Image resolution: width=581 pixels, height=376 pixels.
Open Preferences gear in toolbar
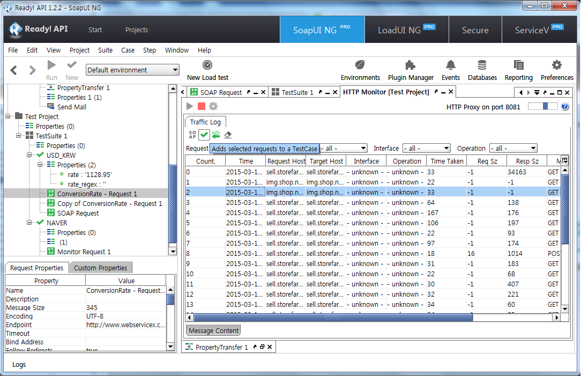[557, 70]
